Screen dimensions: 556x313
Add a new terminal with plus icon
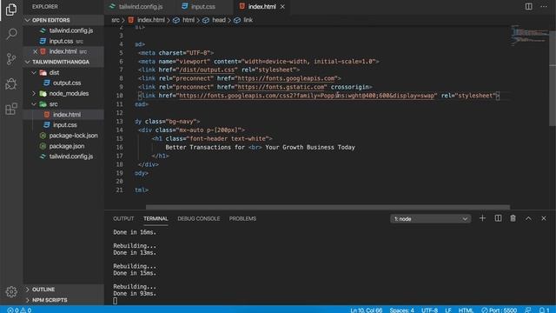point(482,218)
